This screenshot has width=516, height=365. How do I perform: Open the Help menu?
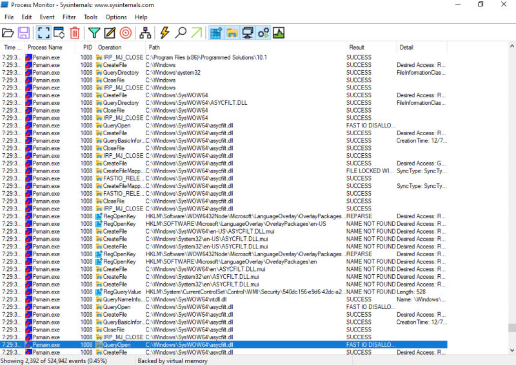pos(141,17)
